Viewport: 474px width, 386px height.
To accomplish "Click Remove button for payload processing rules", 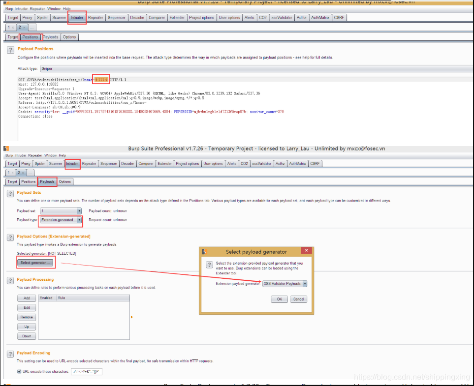I will [27, 317].
